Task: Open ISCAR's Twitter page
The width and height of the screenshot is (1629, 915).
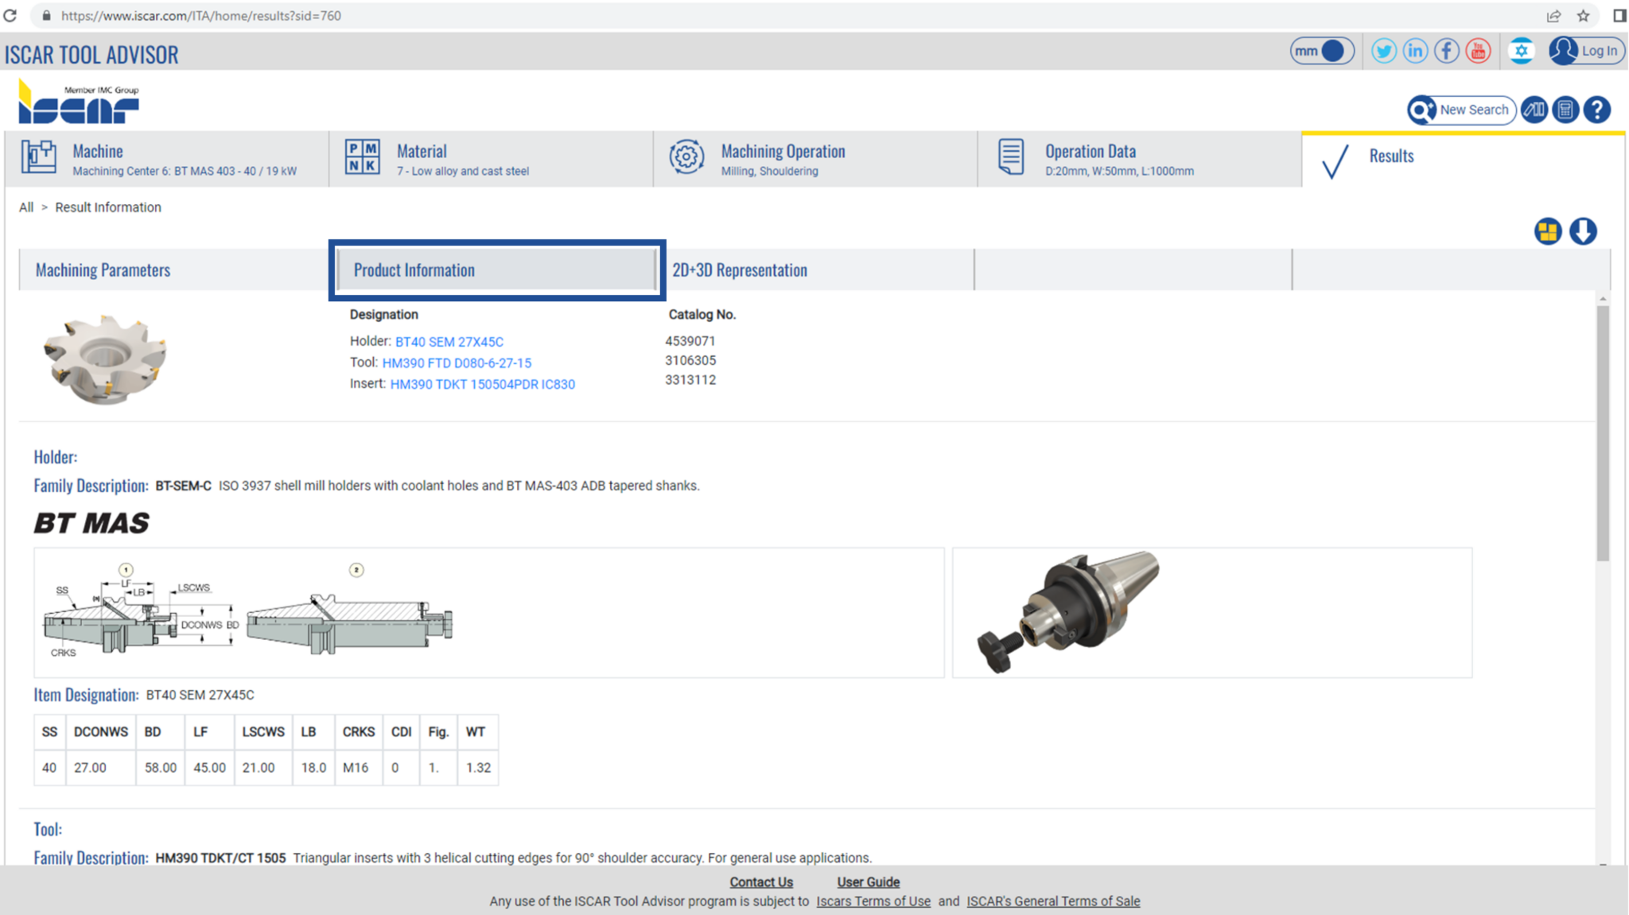Action: 1384,50
